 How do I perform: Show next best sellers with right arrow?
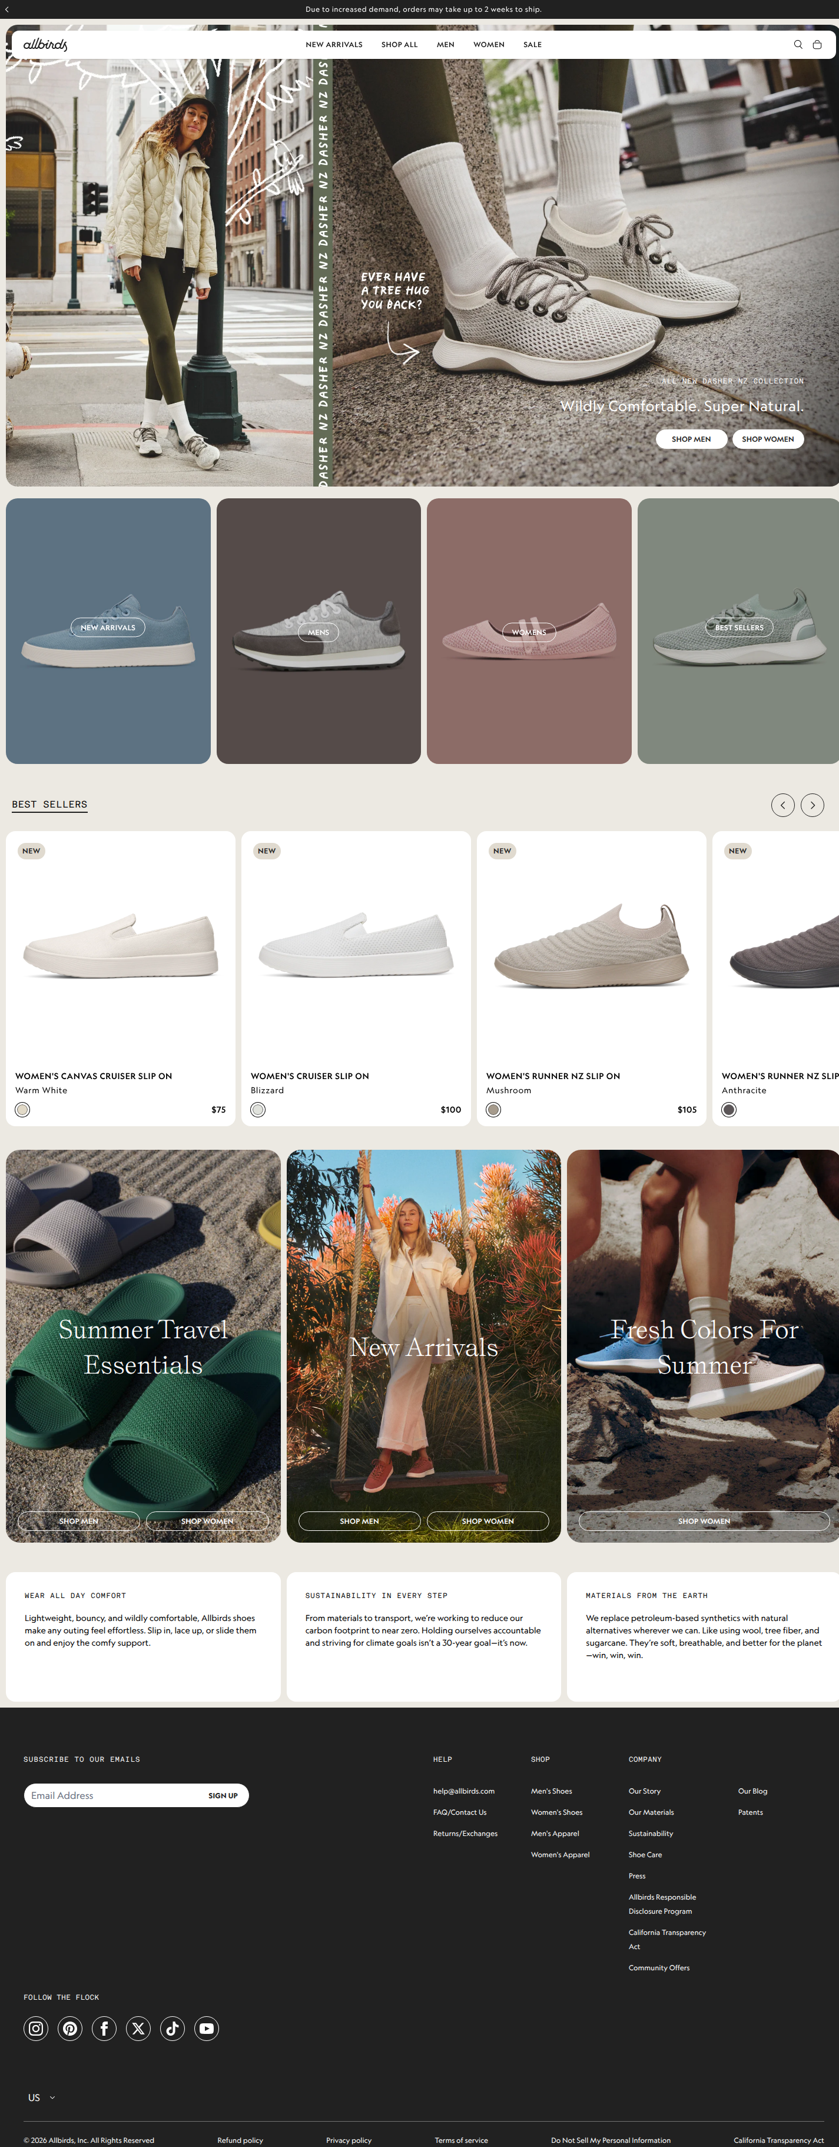813,805
